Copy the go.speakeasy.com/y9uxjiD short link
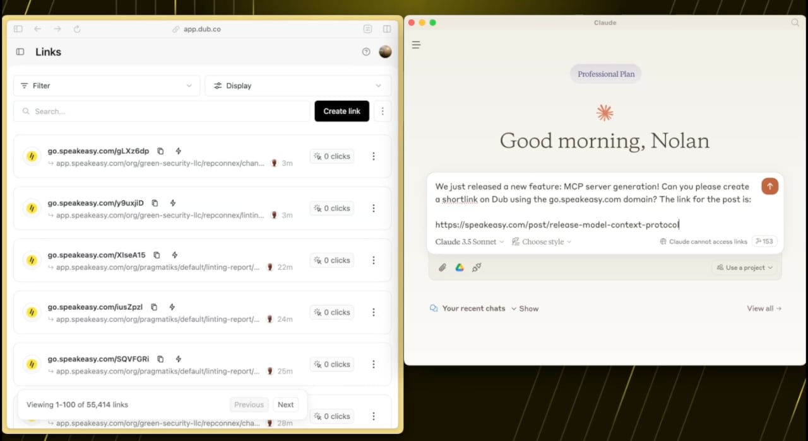The image size is (808, 441). (155, 203)
